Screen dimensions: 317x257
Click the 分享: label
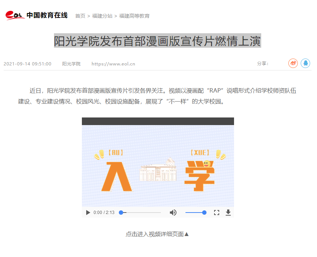coord(263,64)
